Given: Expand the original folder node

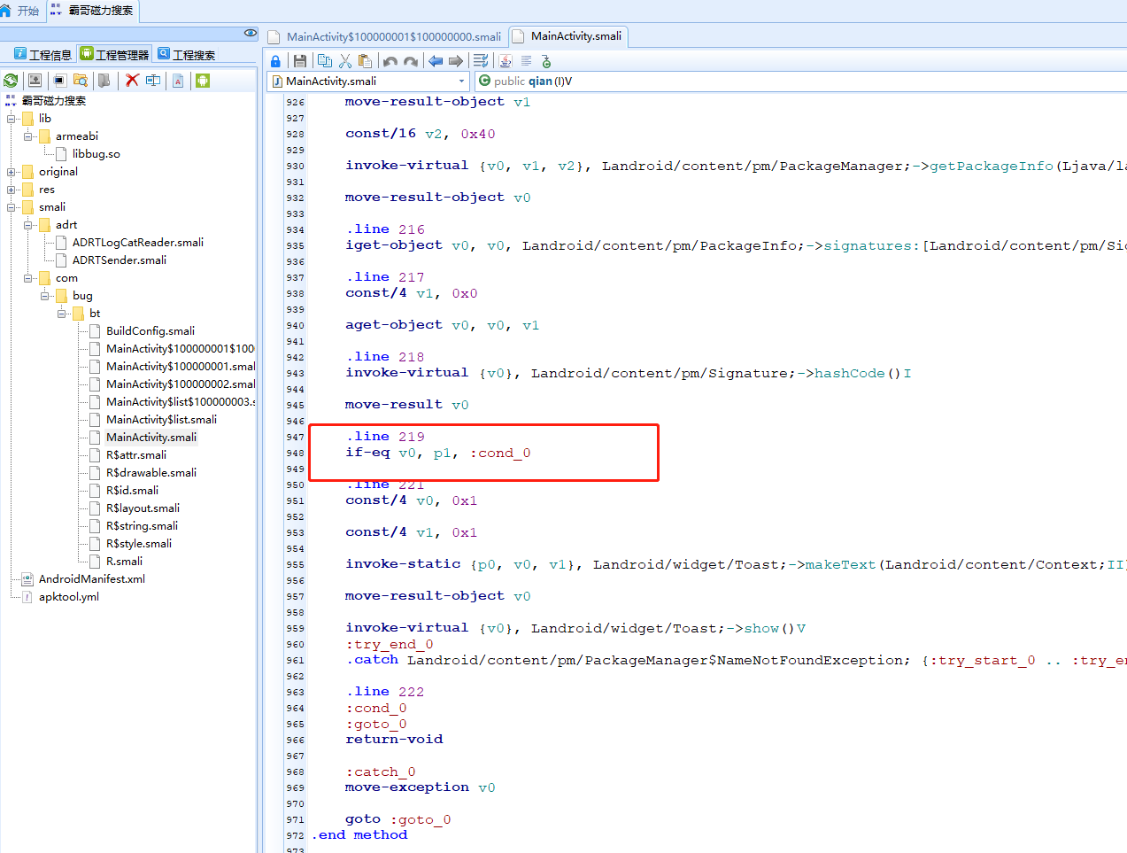Looking at the screenshot, I should coord(12,172).
